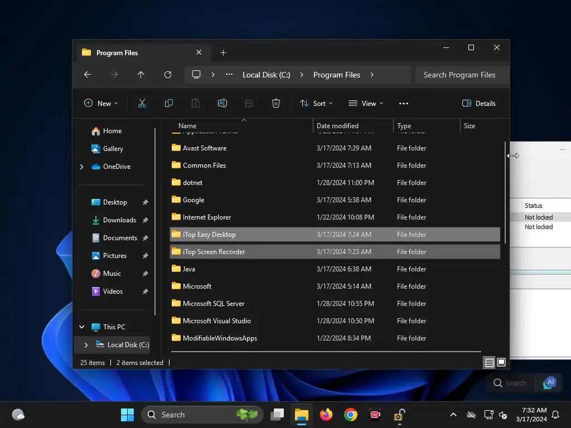Image resolution: width=571 pixels, height=428 pixels.
Task: Click the Delete trash icon
Action: (275, 103)
